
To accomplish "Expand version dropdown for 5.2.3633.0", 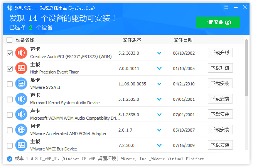I will (x=159, y=53).
